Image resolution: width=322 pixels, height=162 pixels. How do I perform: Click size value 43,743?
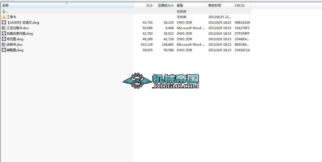point(148,23)
